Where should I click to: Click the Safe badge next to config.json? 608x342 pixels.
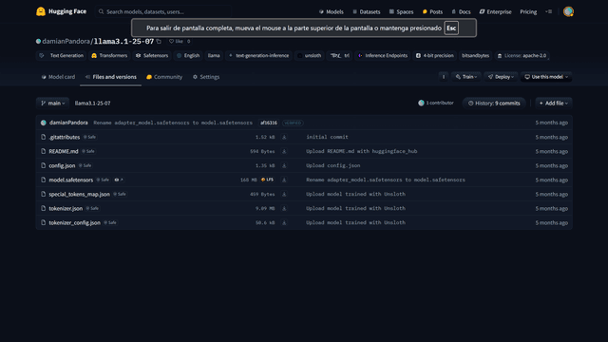pyautogui.click(x=85, y=165)
